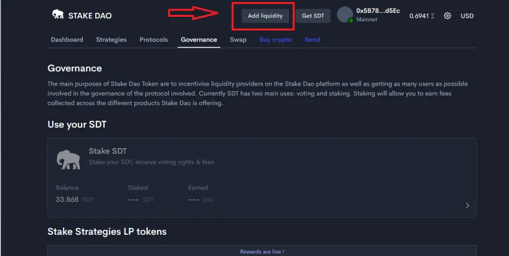Click the 'Rewards are live !' banner

pyautogui.click(x=262, y=252)
